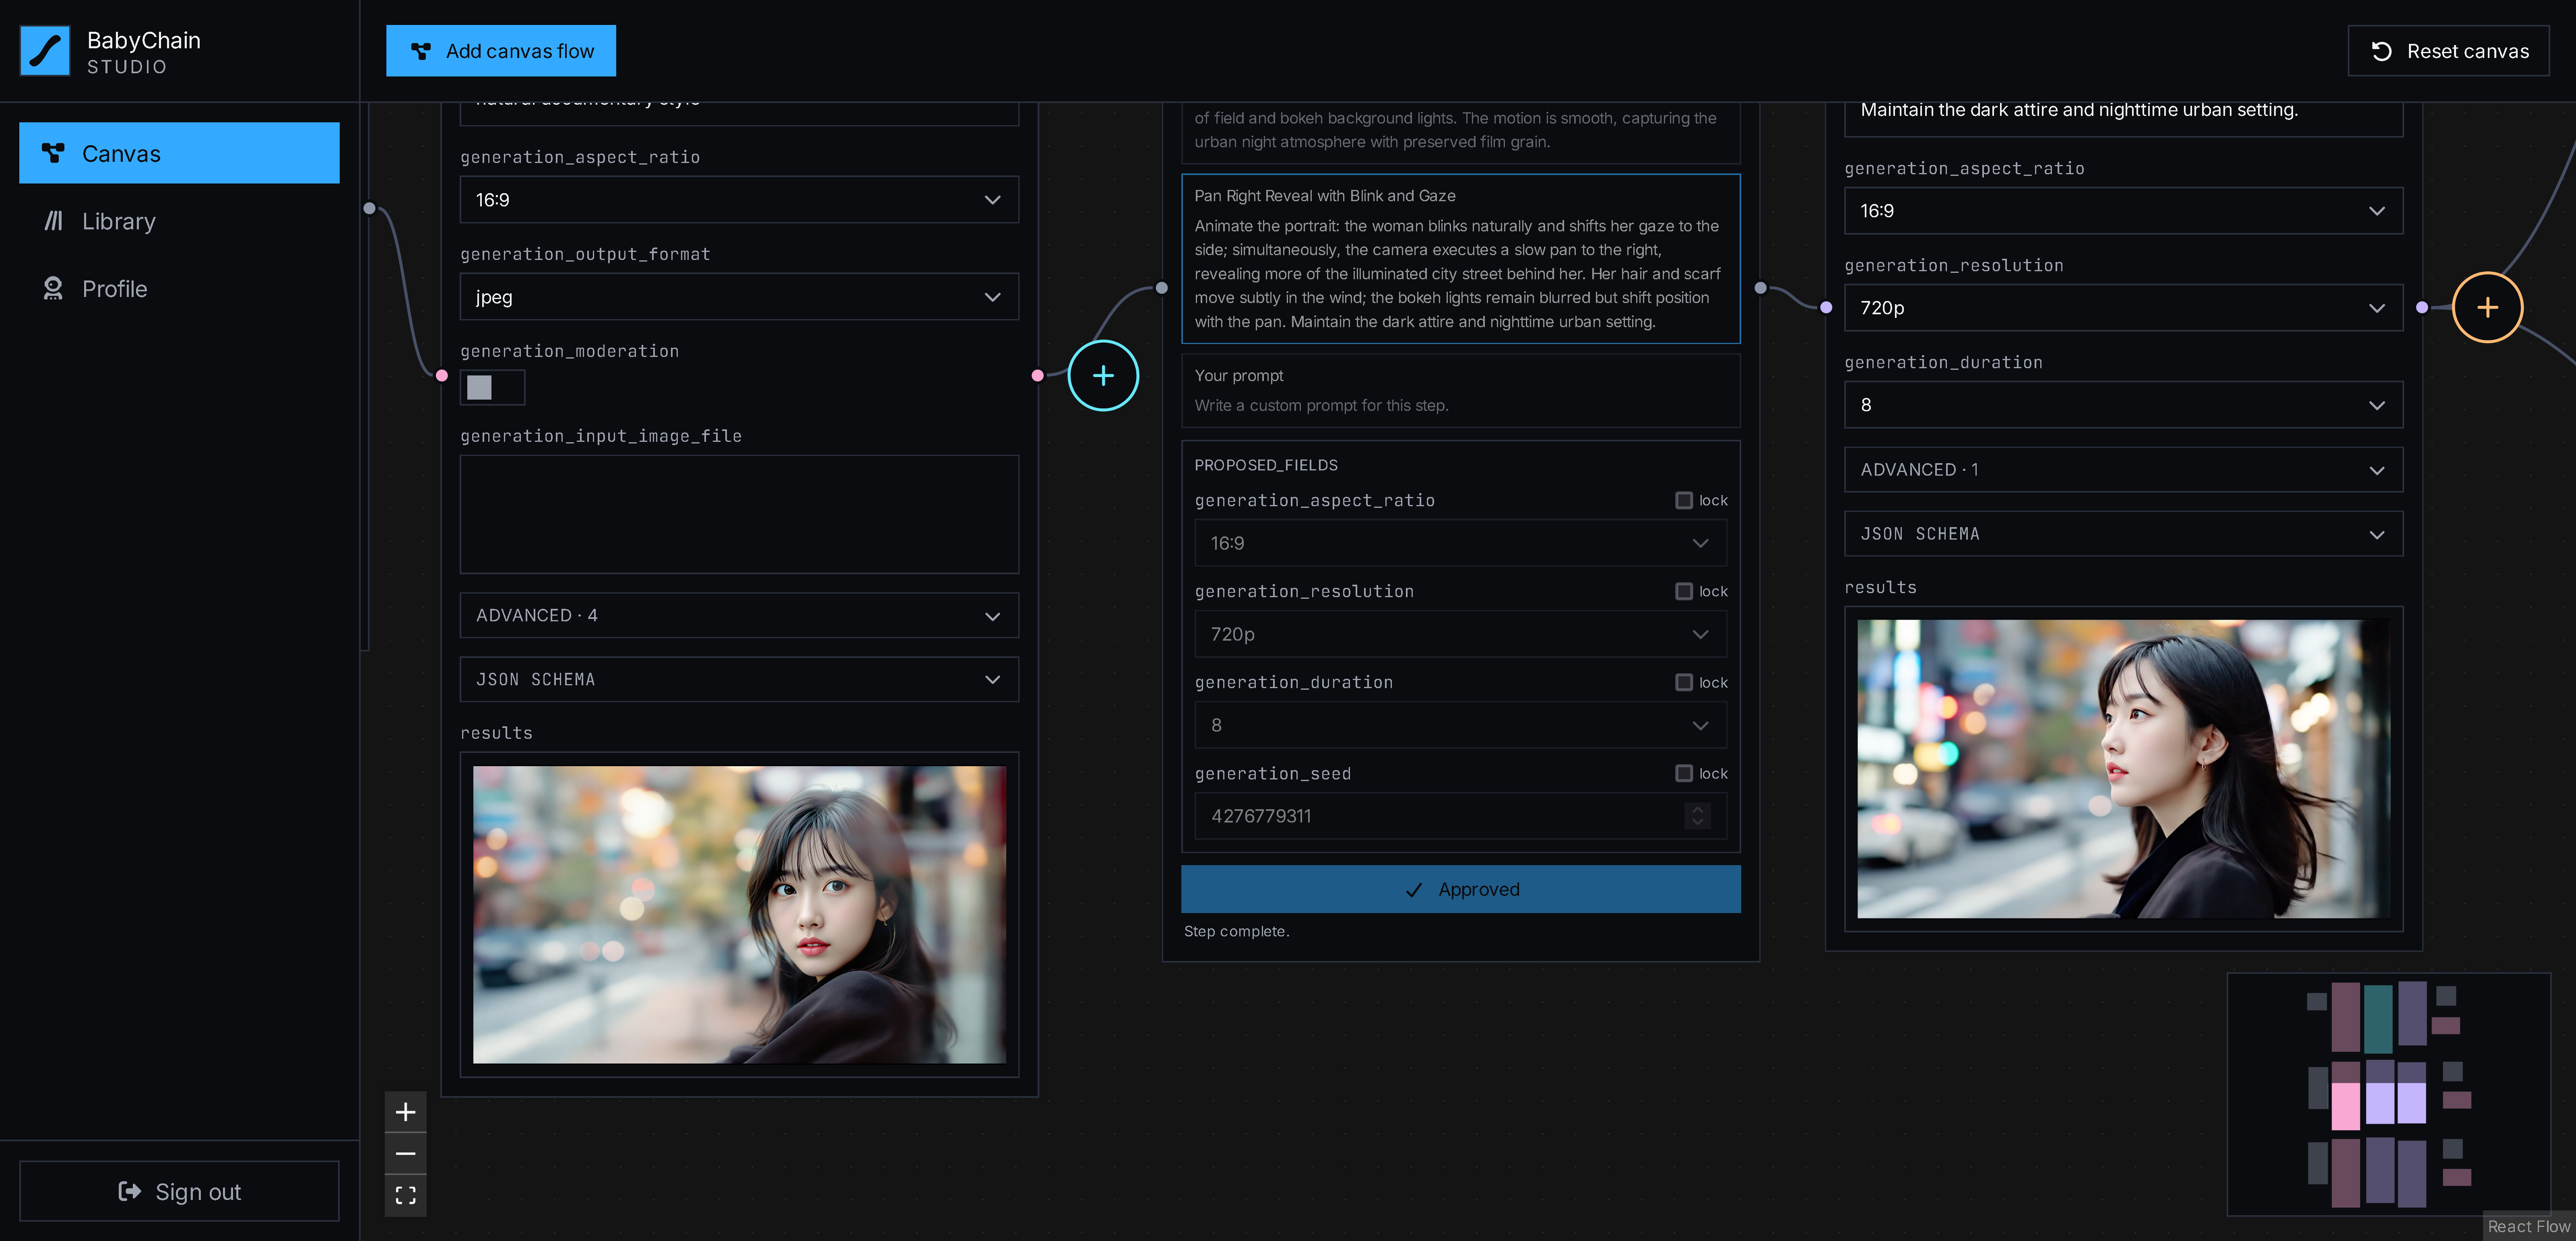The width and height of the screenshot is (2576, 1241).
Task: Check the lock box for generation_aspect_ratio
Action: (x=1684, y=500)
